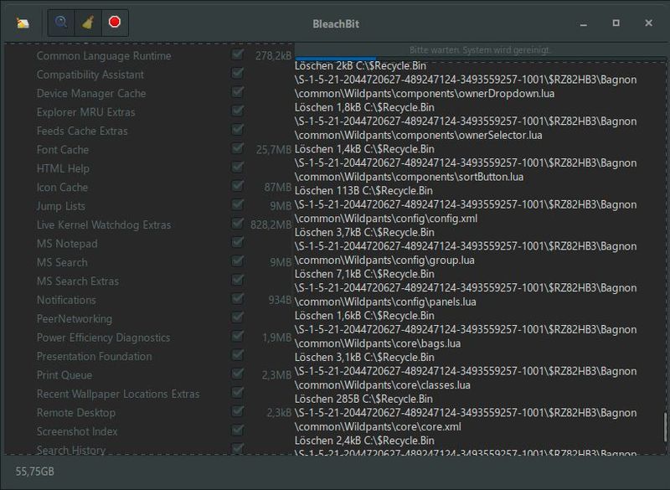Toggle Recent Wallpaper Locations Extras checkbox
This screenshot has width=670, height=490.
tap(238, 393)
